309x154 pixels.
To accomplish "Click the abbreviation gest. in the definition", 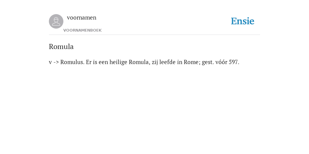I will tap(208, 62).
